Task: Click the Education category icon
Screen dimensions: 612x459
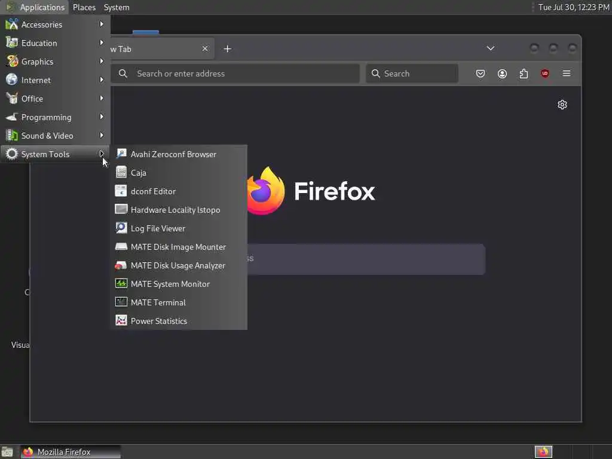Action: 12,42
